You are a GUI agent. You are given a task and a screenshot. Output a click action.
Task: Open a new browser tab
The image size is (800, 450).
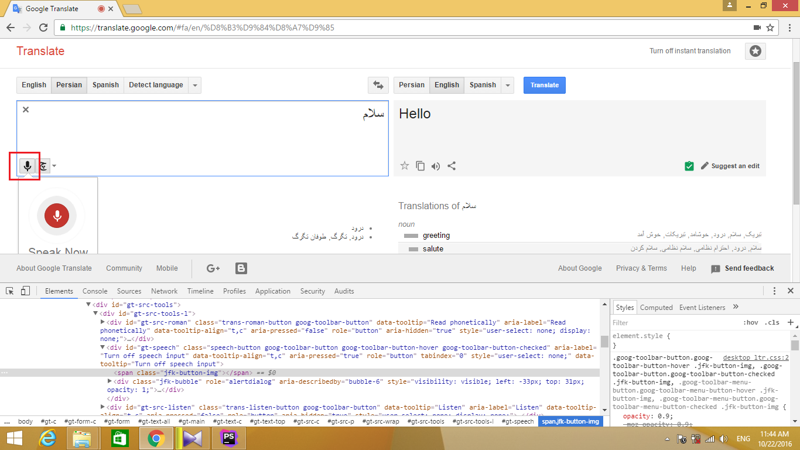(x=132, y=9)
